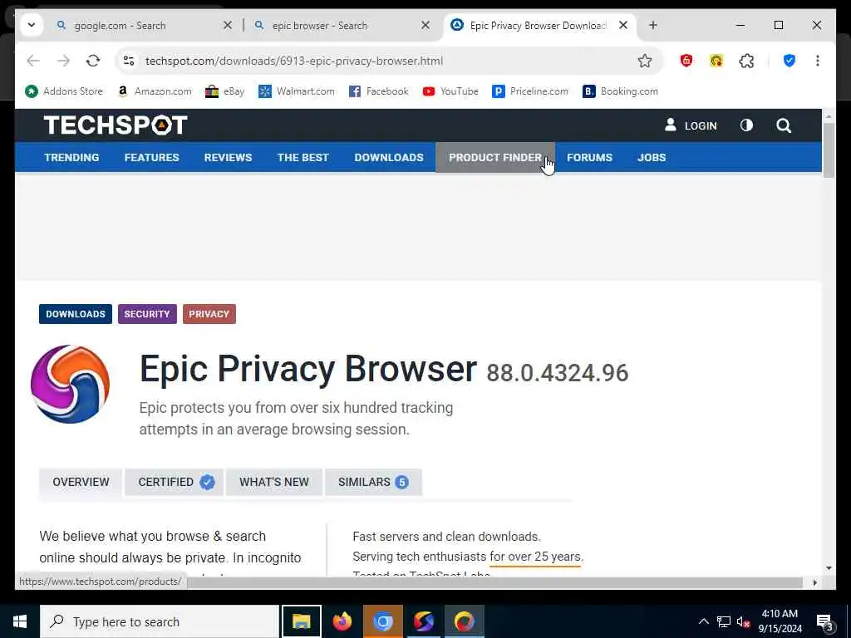Open Booking.com bookmark

(x=620, y=91)
